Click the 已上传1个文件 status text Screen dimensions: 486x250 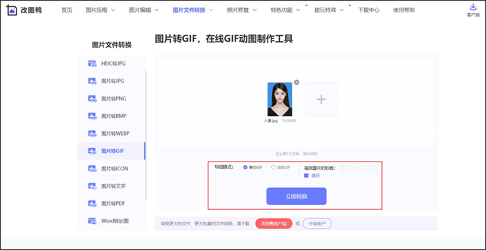296,154
